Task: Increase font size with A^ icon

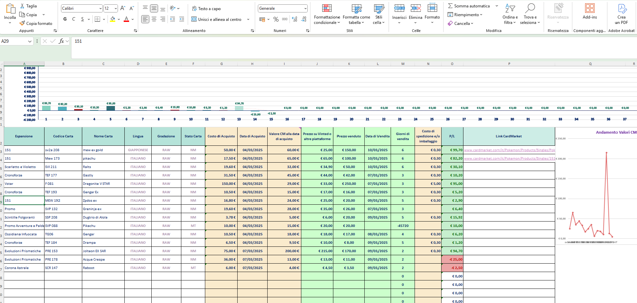Action: click(123, 8)
